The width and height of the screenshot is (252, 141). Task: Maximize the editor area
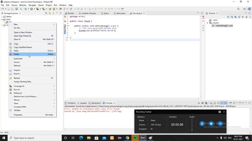pos(202,13)
